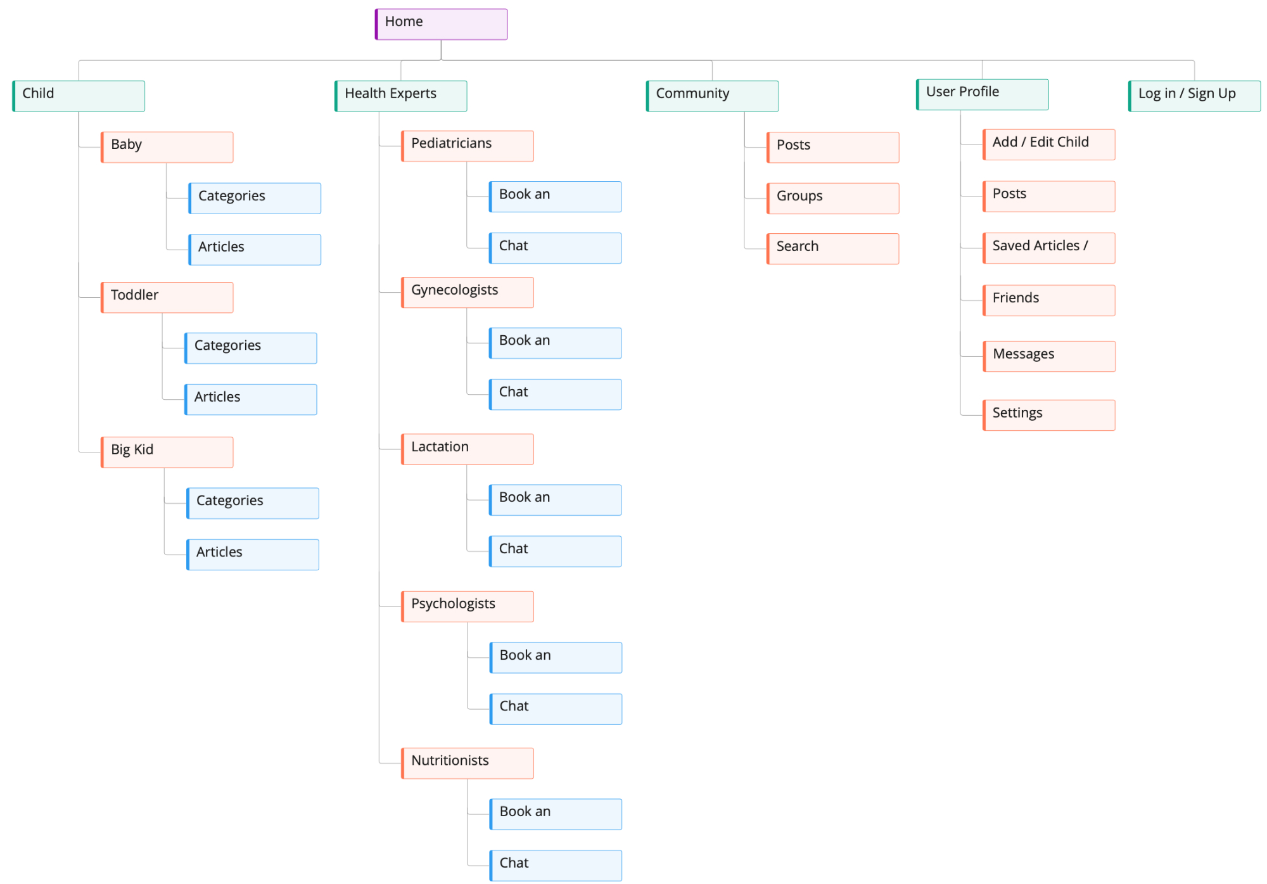The width and height of the screenshot is (1267, 884).
Task: Select the Community node
Action: coord(712,96)
